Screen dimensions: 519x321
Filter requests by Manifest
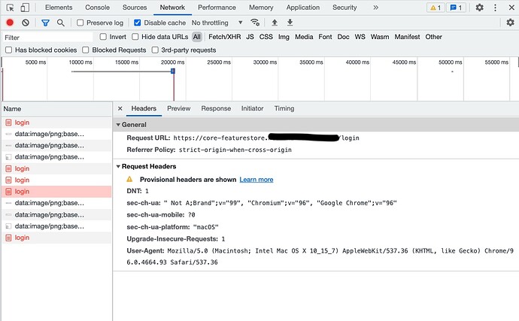tap(407, 37)
